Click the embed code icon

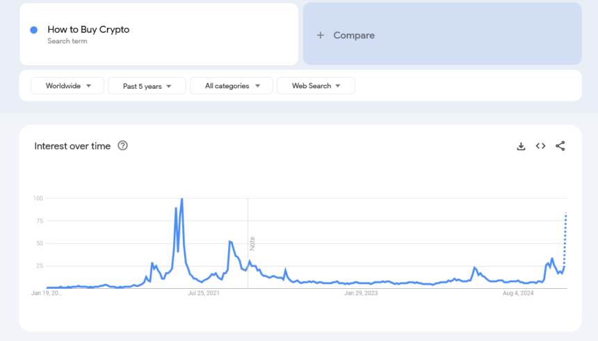(540, 146)
